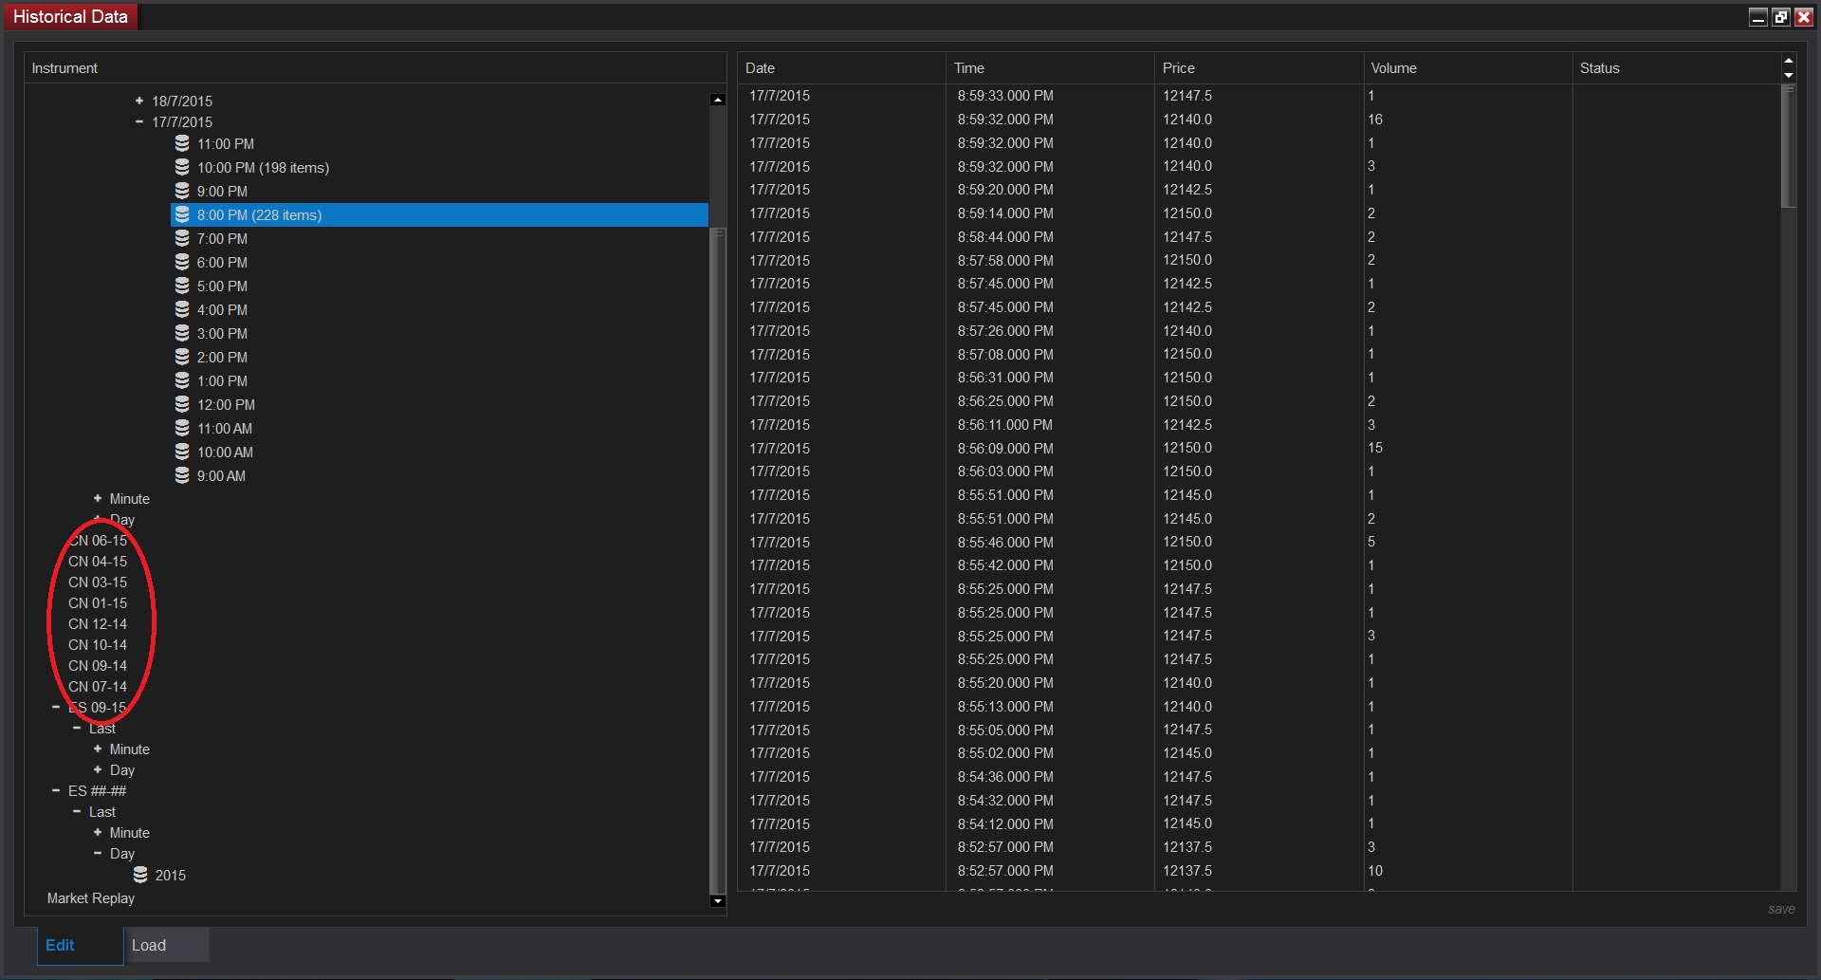
Task: Click the volume cell showing 16
Action: (x=1375, y=120)
